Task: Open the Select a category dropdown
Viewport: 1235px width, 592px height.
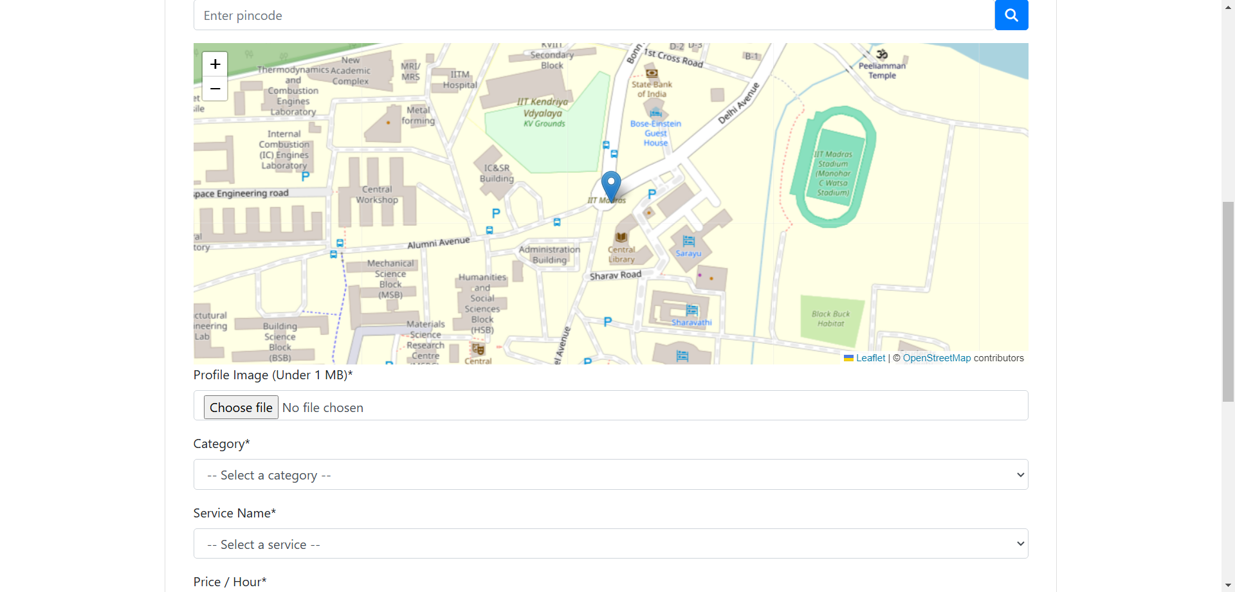Action: (x=611, y=474)
